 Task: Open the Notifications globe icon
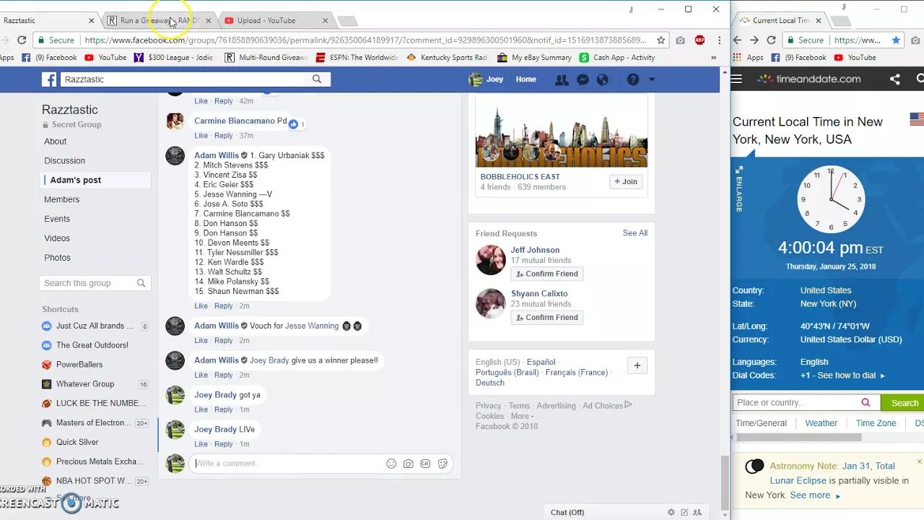603,79
